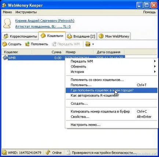The height and width of the screenshot is (157, 159).
Task: Expand the Передать WM submenu arrow
Action: pos(155,61)
